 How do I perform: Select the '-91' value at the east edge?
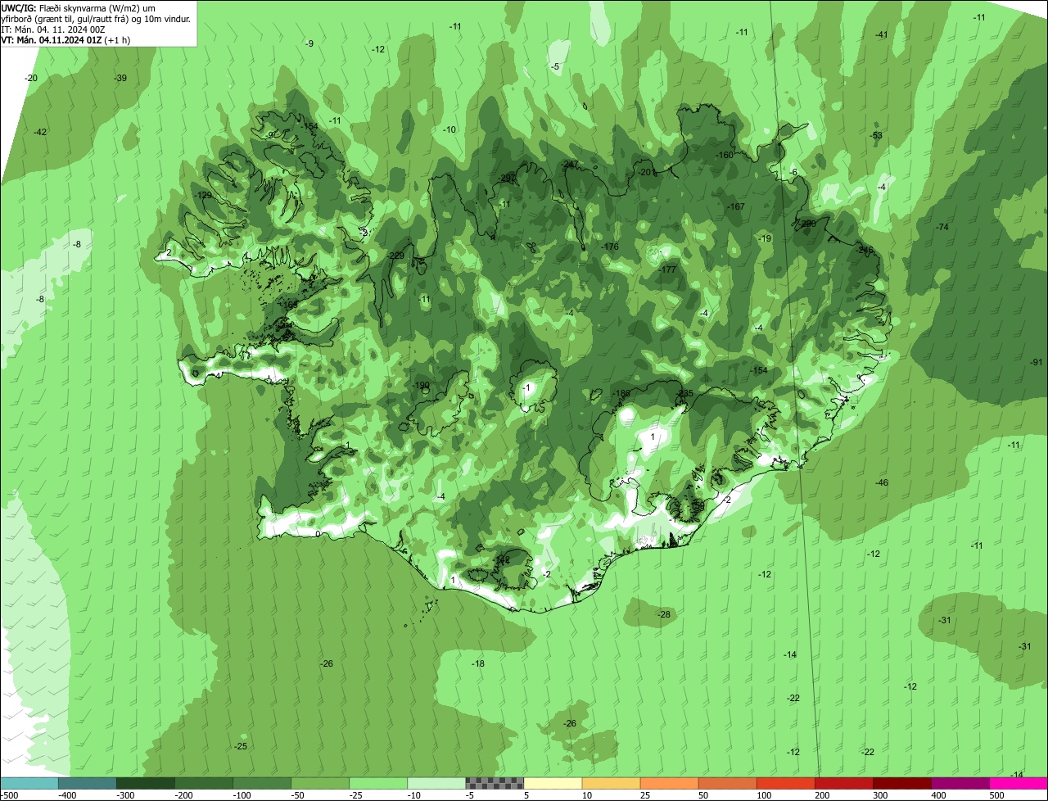1037,362
